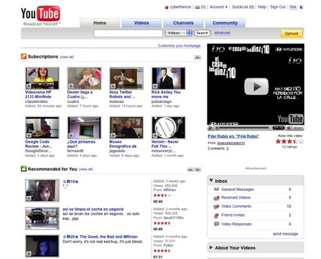Image resolution: width=321 pixels, height=259 pixels.
Task: Click the Recommended for You green icon
Action: click(24, 169)
